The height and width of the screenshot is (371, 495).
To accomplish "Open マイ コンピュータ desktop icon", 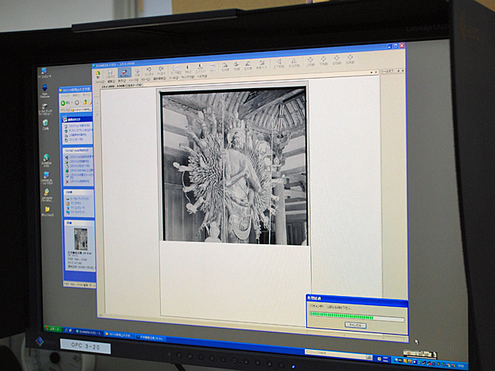I will (45, 73).
